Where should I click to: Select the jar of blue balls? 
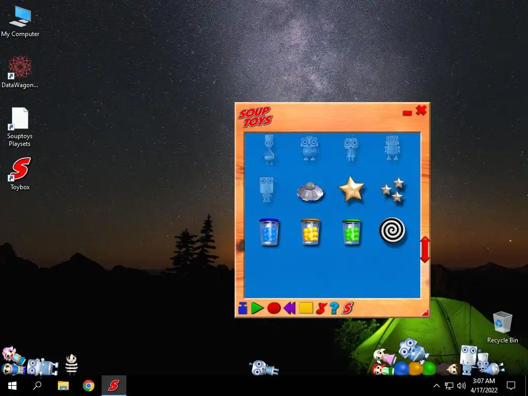point(269,232)
